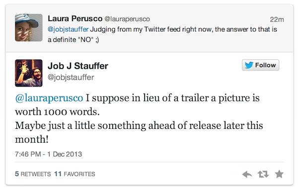Open Laura Perusco's profile by name
Viewport: 298px width, 192px height.
75,18
